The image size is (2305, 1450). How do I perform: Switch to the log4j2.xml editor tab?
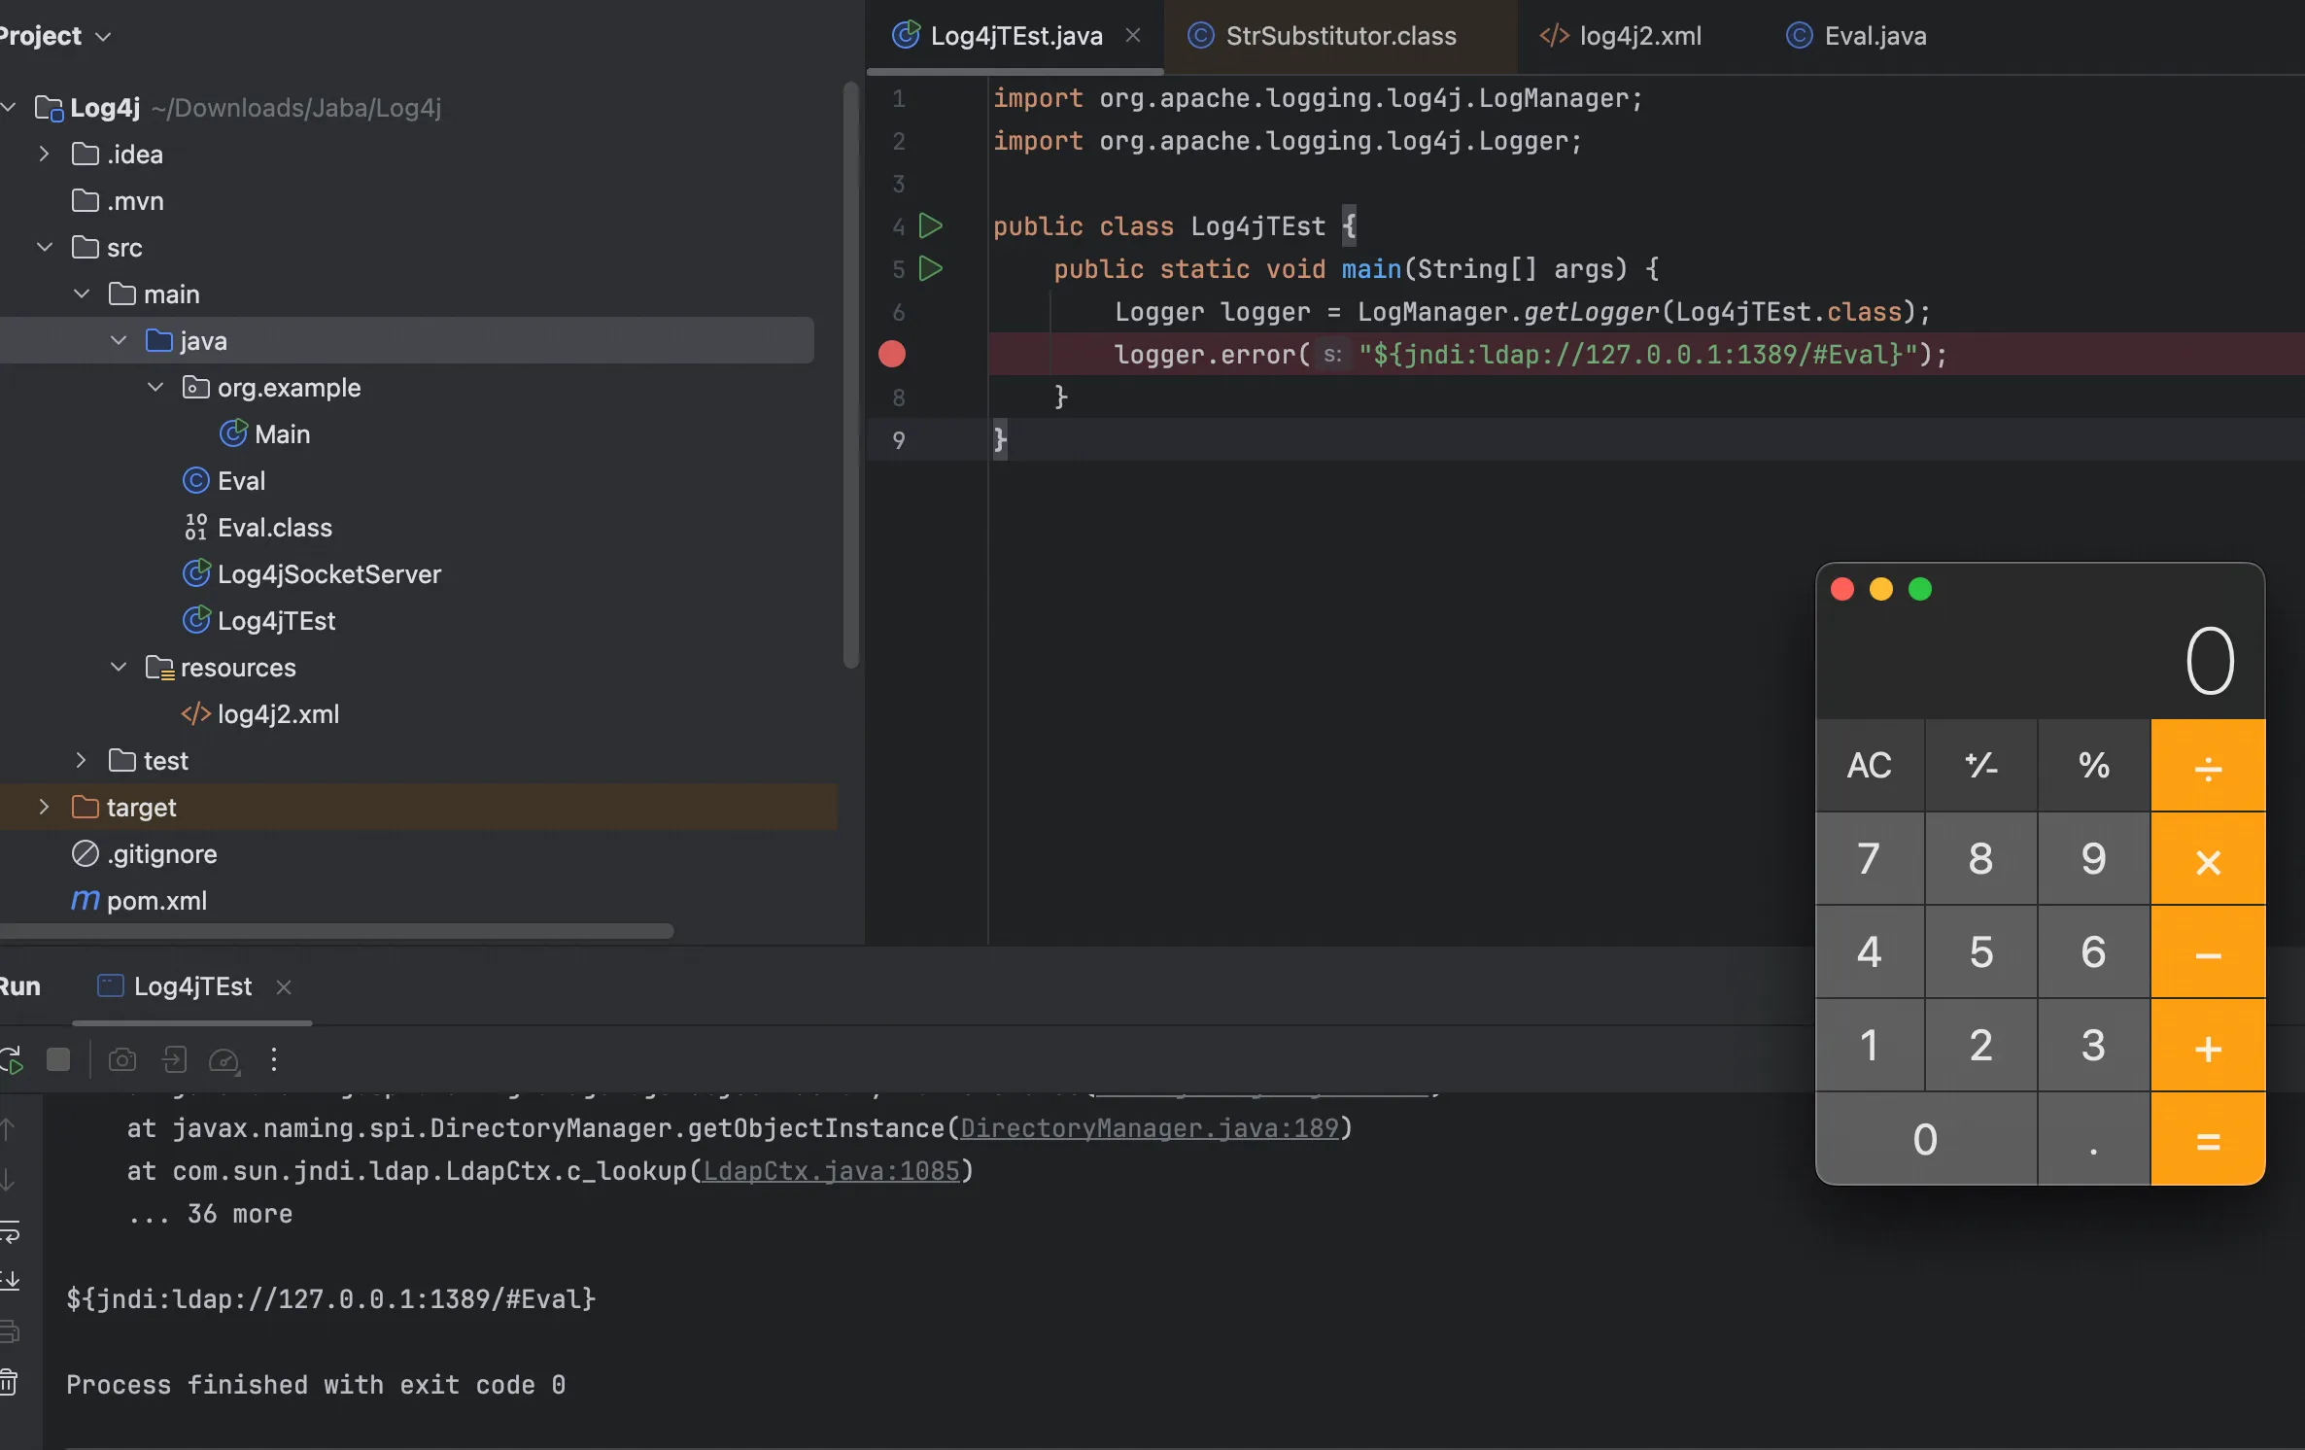(x=1639, y=36)
